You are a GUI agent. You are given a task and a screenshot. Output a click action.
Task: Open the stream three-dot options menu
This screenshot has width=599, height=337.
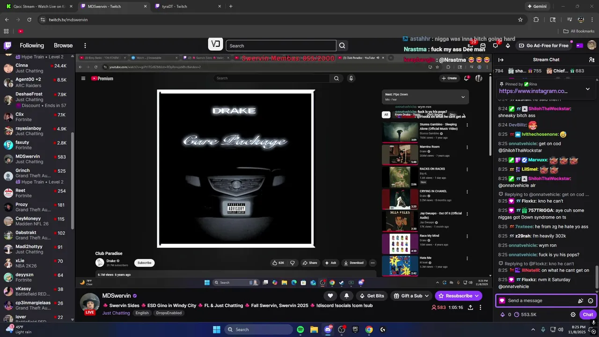[x=480, y=308]
